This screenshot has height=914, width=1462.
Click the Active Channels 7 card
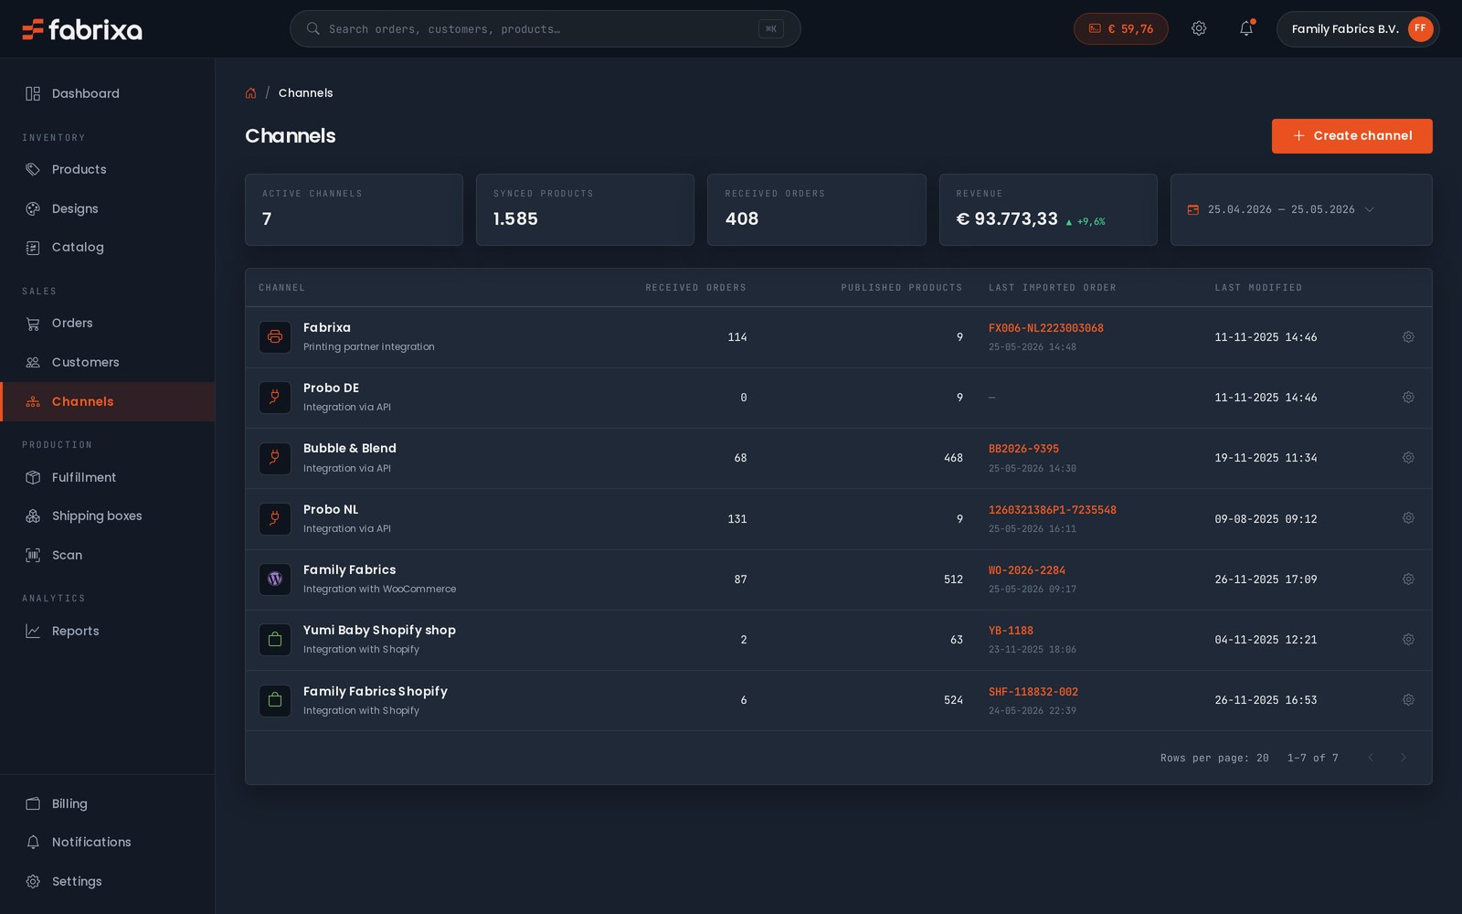[354, 209]
